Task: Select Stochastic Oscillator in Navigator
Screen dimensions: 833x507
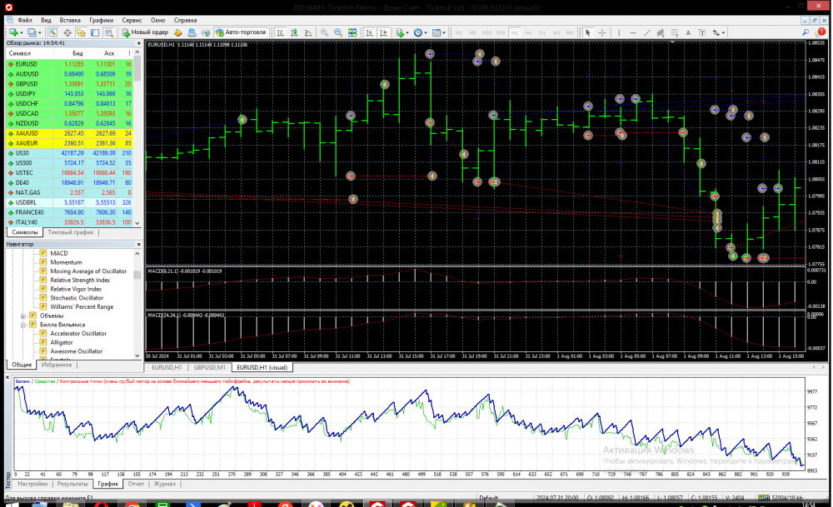Action: (77, 298)
